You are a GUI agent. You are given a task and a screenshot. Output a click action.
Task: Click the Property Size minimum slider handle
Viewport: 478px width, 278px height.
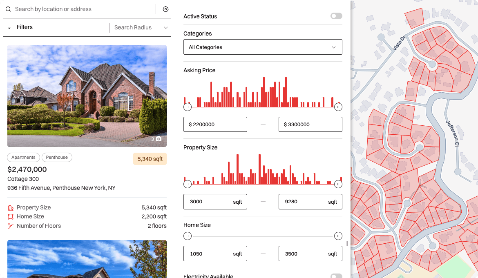tap(188, 184)
